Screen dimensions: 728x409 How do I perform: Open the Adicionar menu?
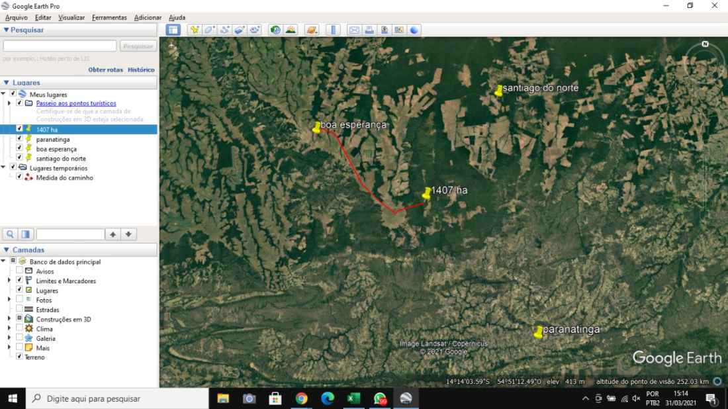coord(148,18)
